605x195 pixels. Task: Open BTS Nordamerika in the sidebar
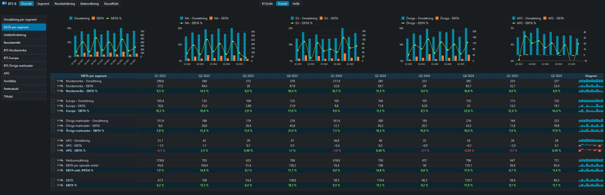point(23,50)
